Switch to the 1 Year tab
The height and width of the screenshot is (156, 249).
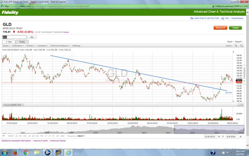(9, 42)
